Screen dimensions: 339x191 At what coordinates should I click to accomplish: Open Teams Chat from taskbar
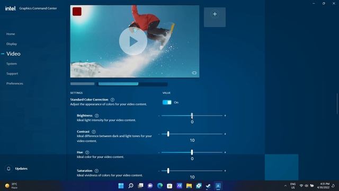(x=150, y=186)
